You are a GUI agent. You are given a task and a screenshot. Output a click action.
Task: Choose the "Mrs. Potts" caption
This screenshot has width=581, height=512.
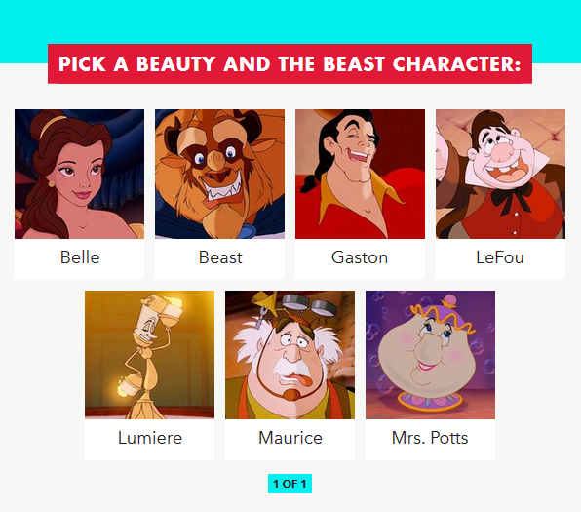430,438
